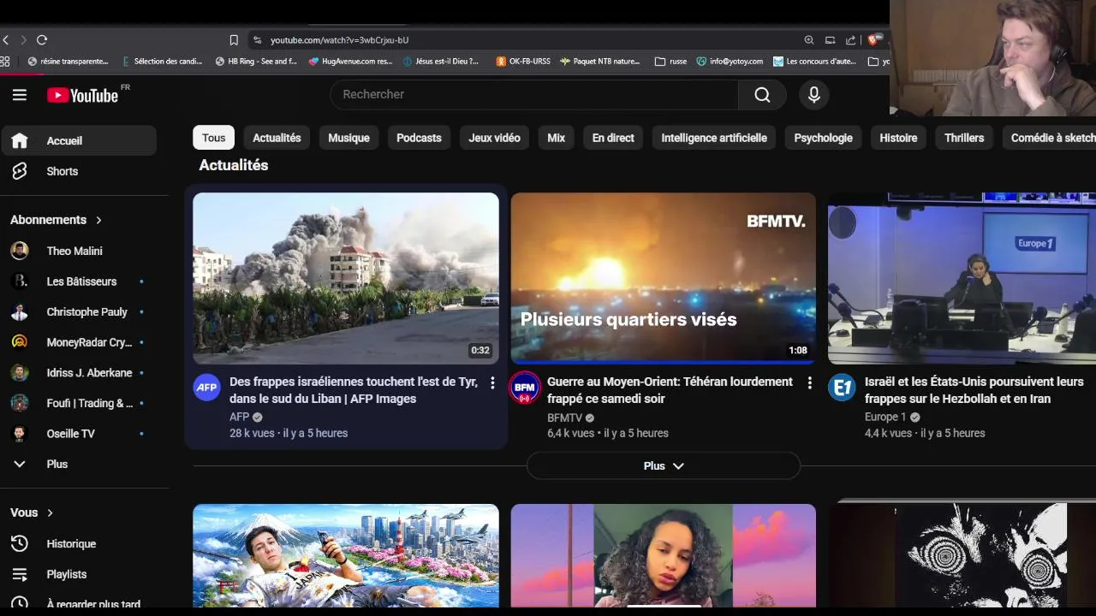Open BFMTV channel avatar
The height and width of the screenshot is (616, 1096).
[x=525, y=388]
